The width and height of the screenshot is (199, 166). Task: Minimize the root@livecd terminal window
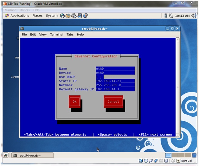[168, 29]
